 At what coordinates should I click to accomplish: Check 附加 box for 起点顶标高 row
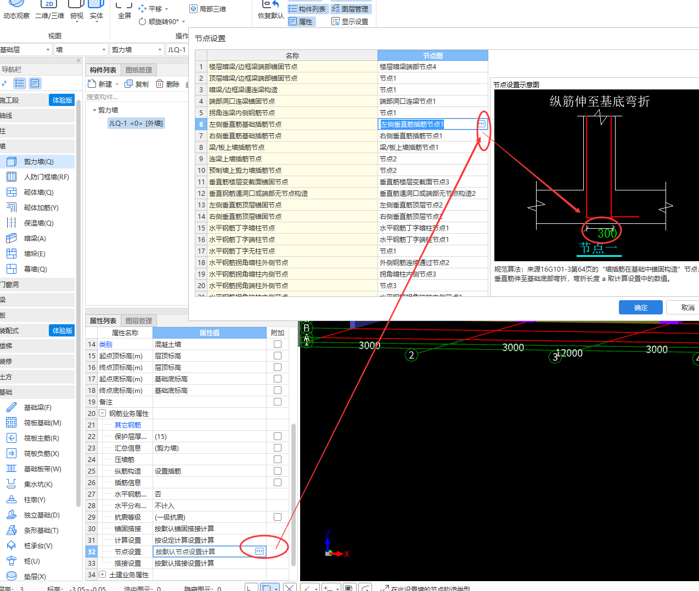278,356
